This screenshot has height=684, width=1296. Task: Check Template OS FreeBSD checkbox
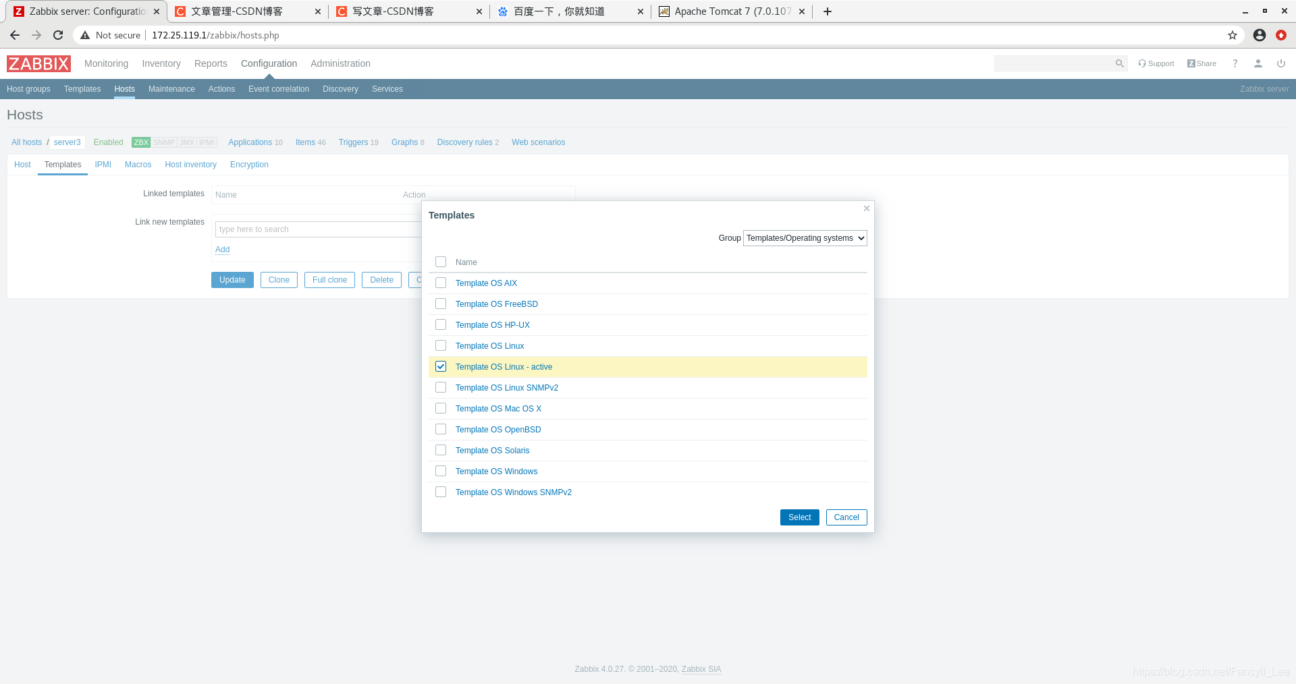(x=441, y=304)
